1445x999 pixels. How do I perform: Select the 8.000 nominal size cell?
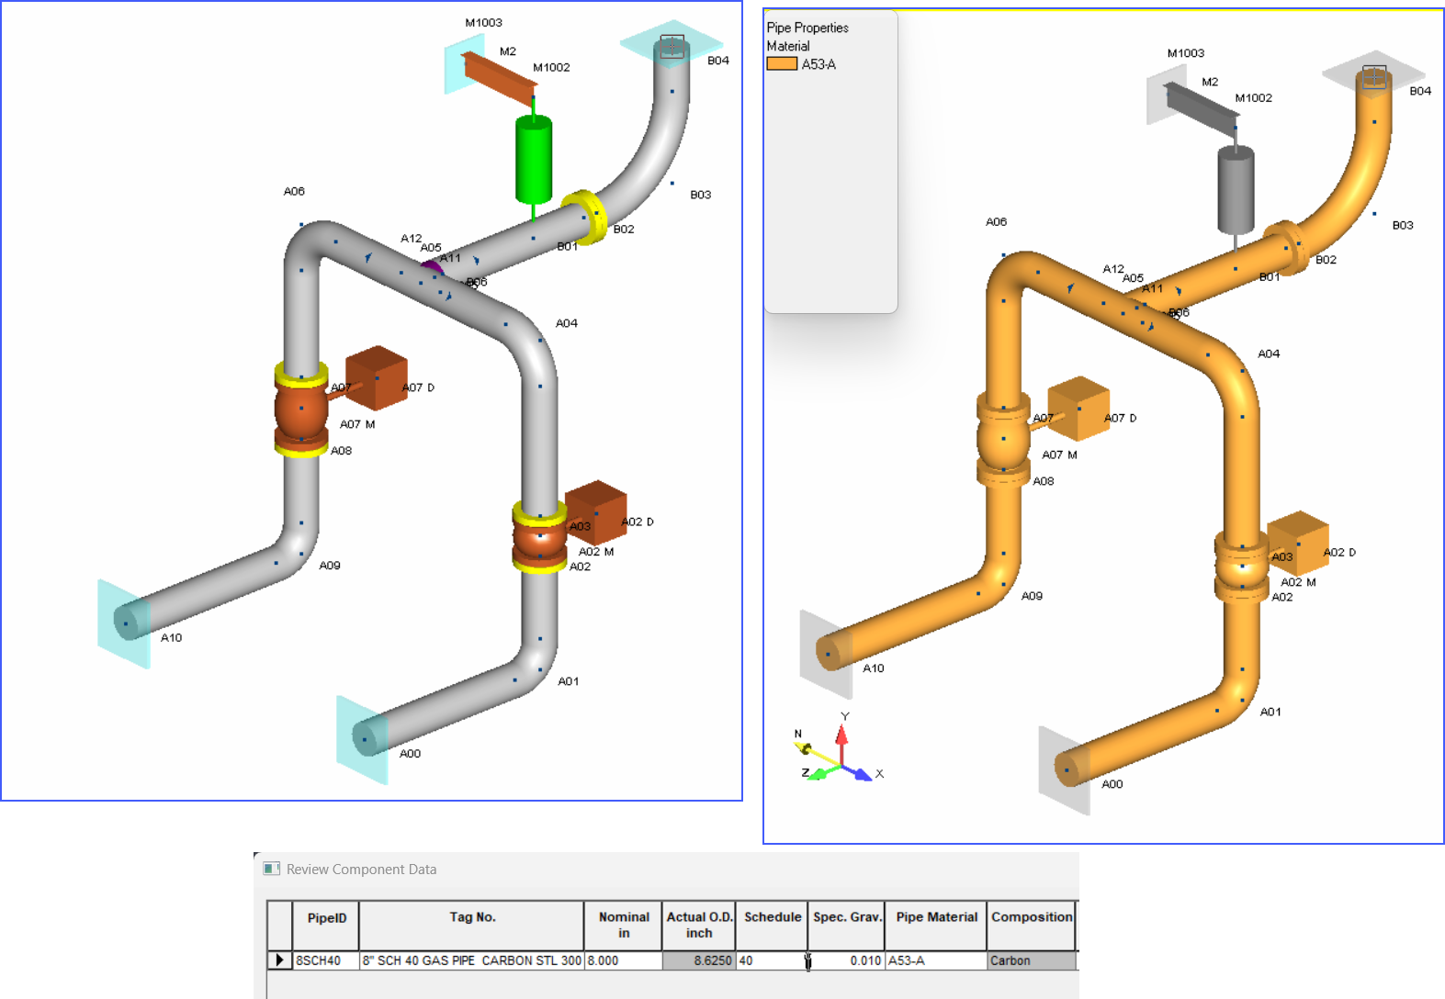coord(624,960)
